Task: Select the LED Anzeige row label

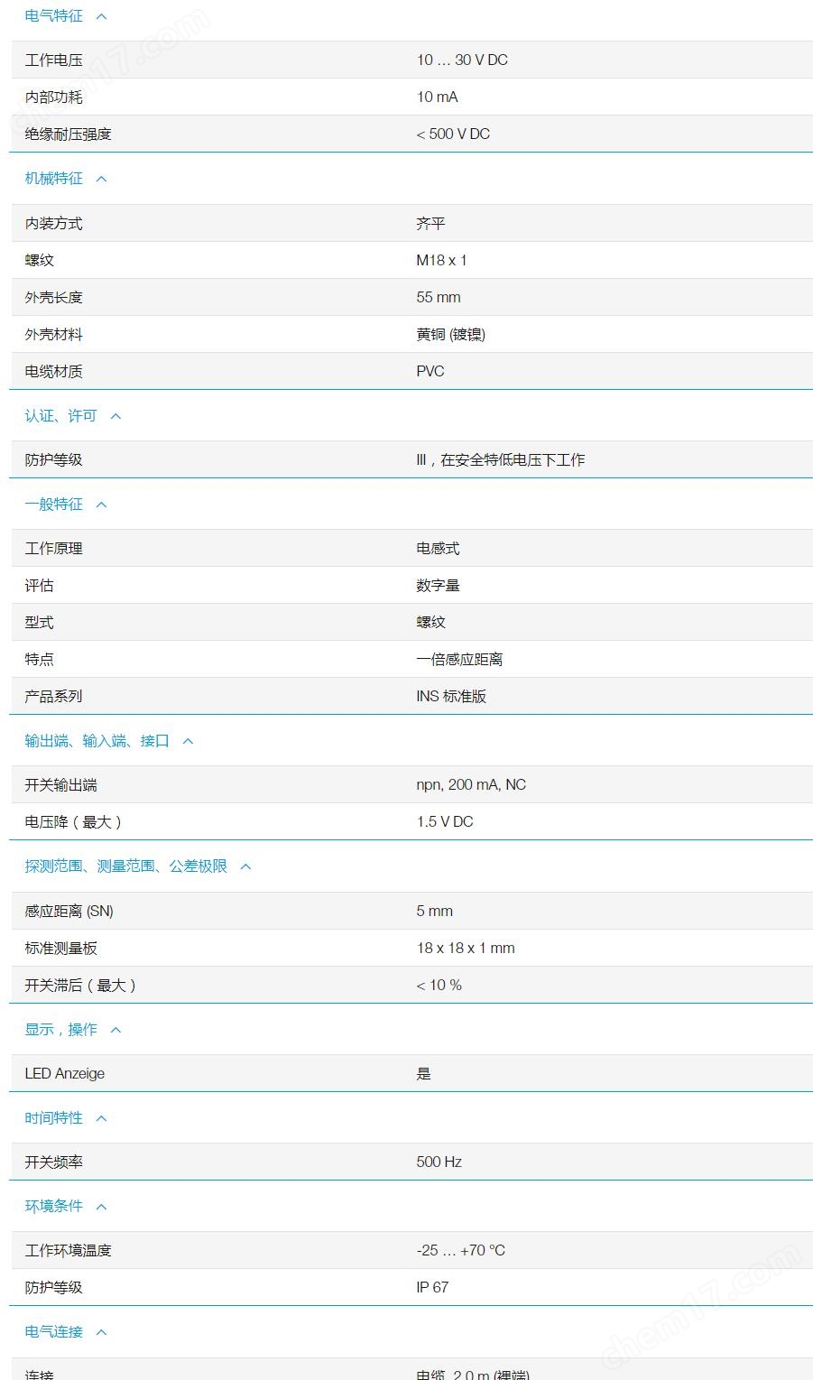Action: click(x=65, y=1074)
